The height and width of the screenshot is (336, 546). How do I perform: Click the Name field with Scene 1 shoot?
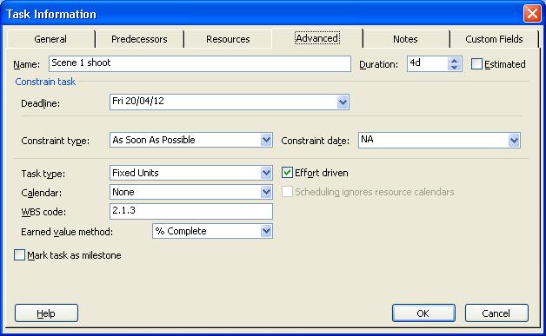click(200, 63)
